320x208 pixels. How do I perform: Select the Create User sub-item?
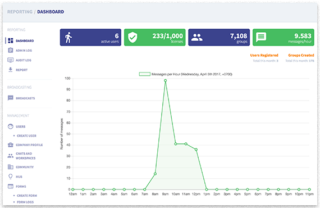(x=26, y=135)
